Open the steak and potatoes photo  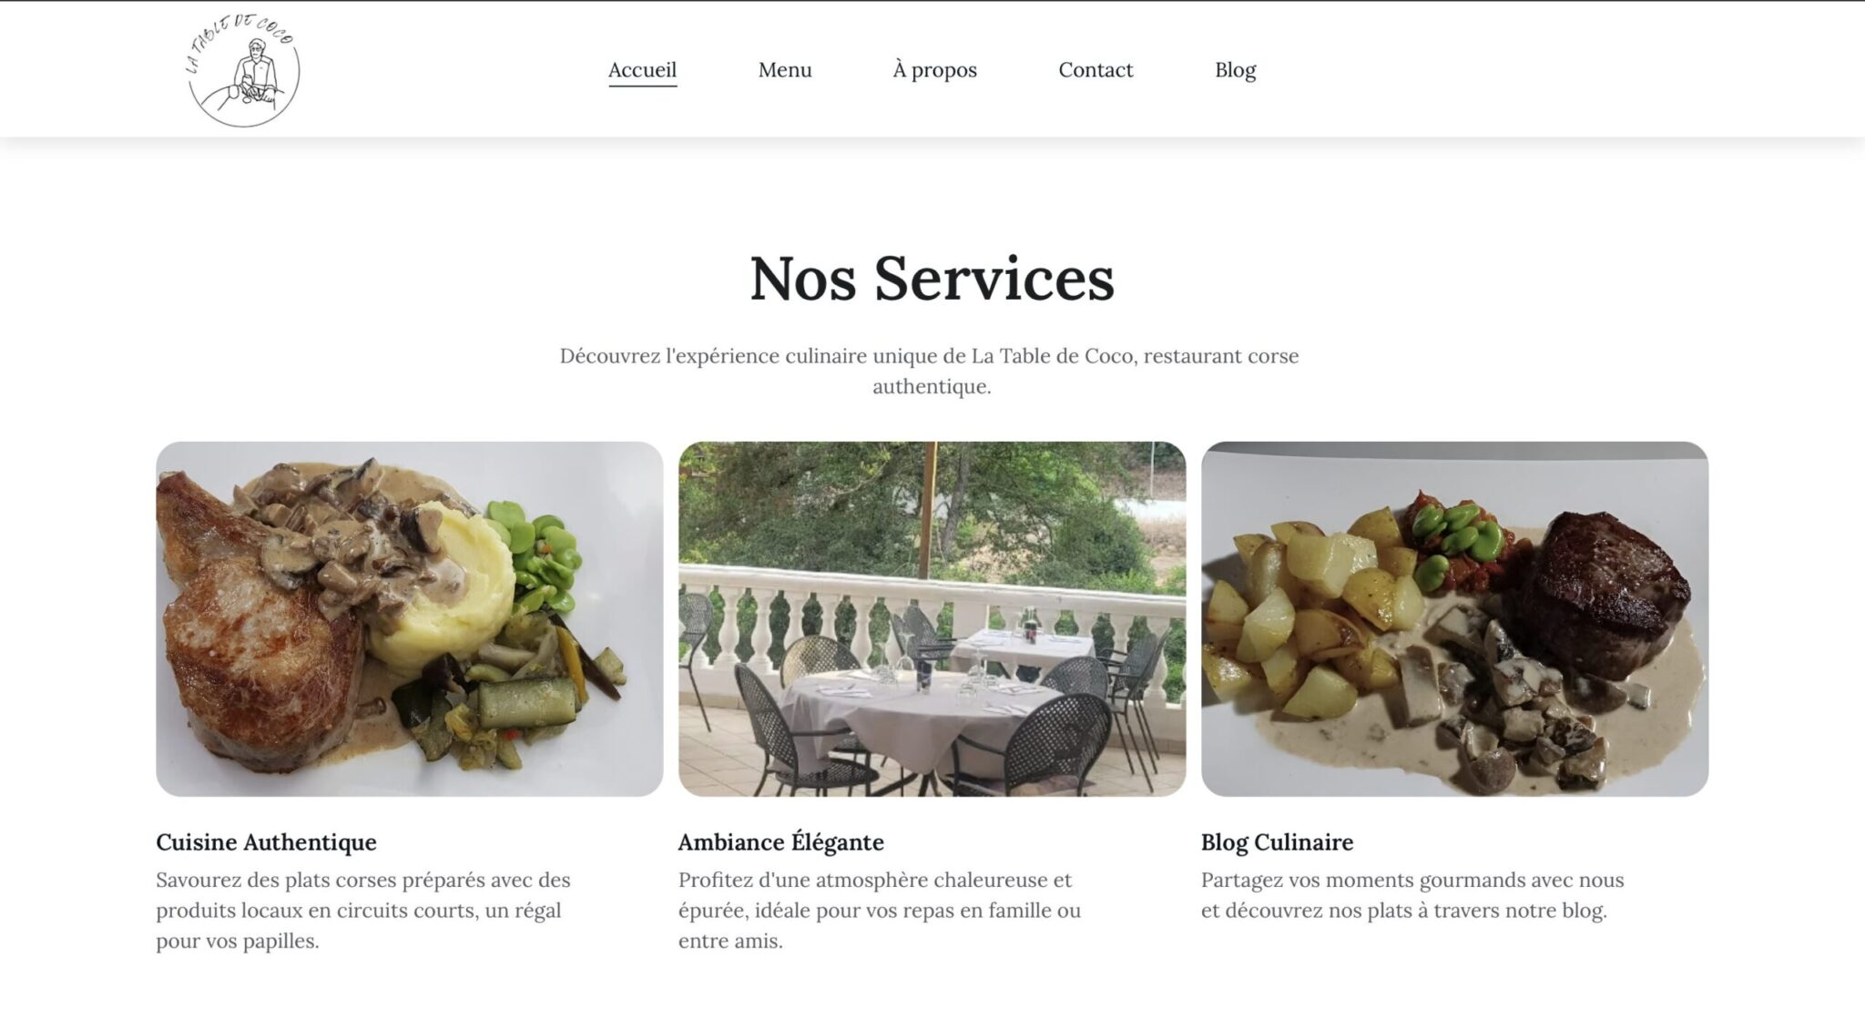click(x=1454, y=619)
